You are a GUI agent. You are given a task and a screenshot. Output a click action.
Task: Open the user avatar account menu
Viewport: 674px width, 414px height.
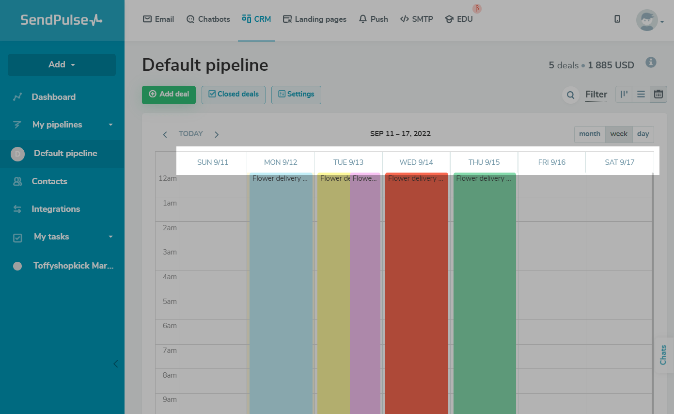point(649,20)
